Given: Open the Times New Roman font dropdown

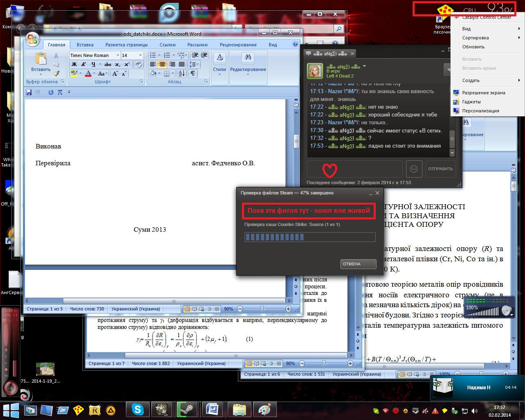Looking at the screenshot, I should coord(118,55).
